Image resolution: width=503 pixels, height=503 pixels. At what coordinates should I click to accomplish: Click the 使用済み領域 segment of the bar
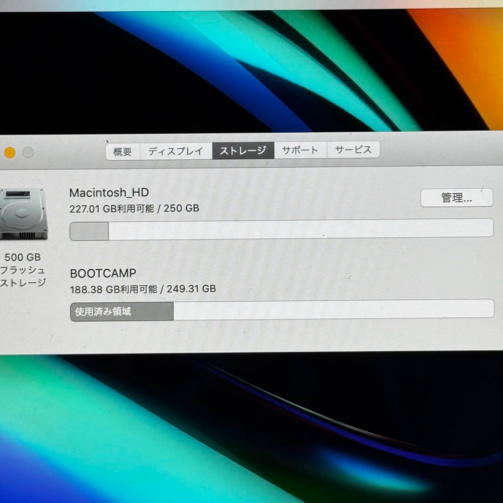coord(121,309)
